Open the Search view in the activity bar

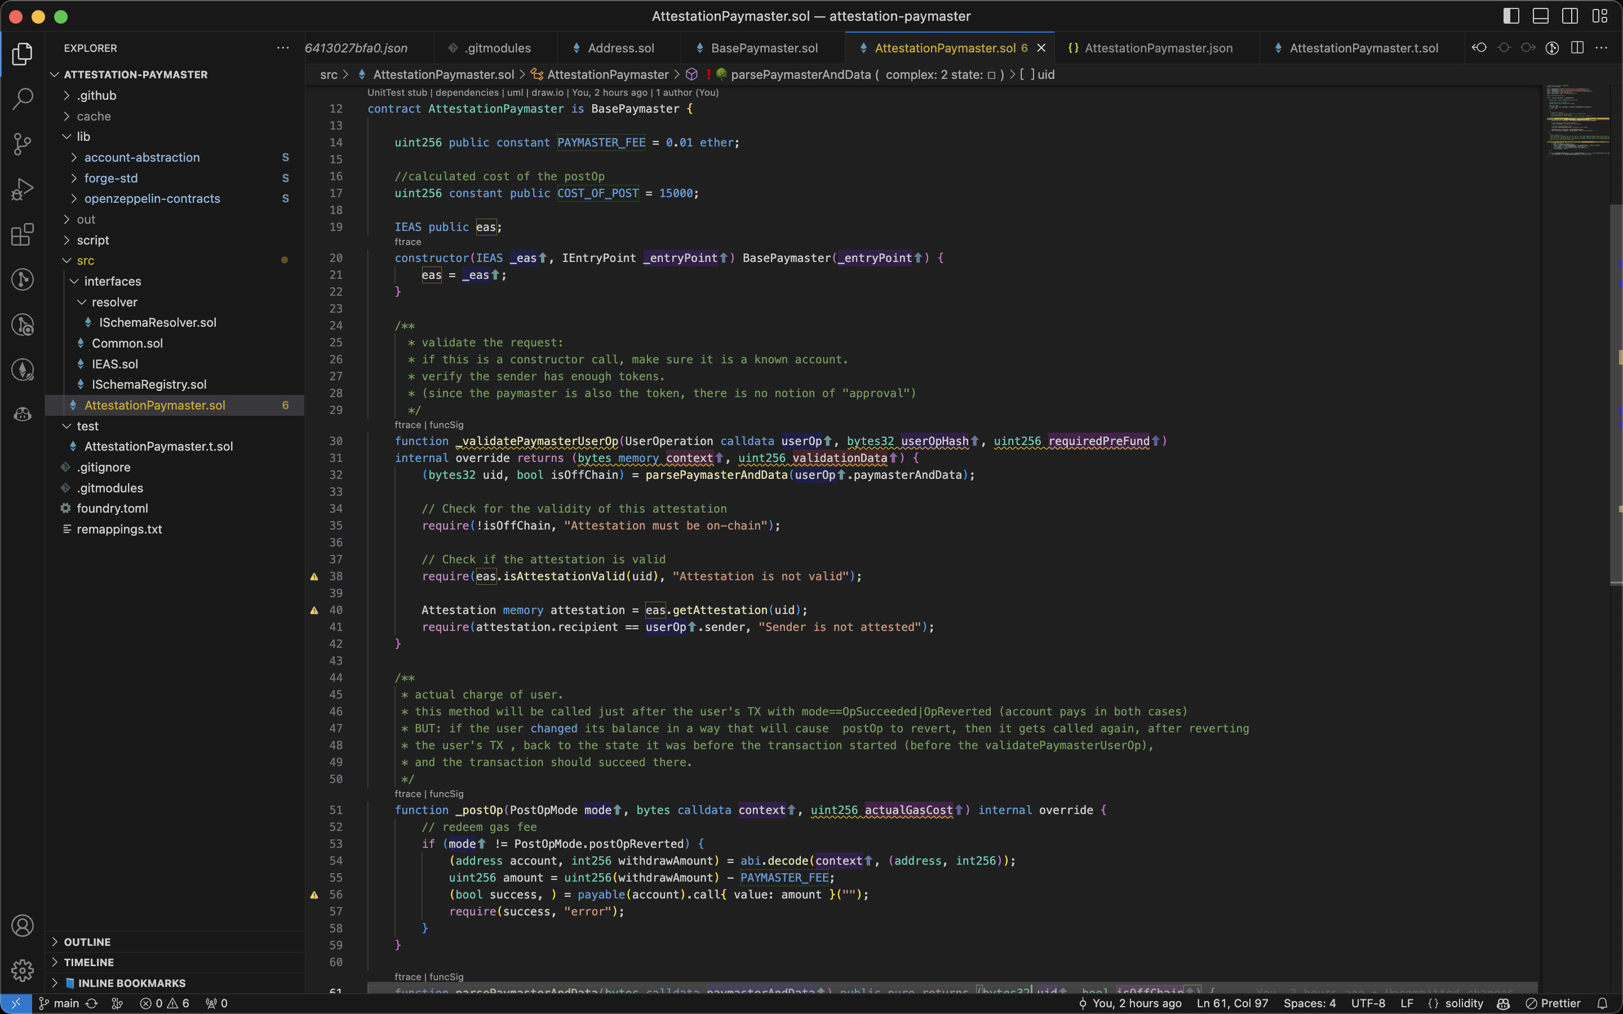[x=22, y=99]
